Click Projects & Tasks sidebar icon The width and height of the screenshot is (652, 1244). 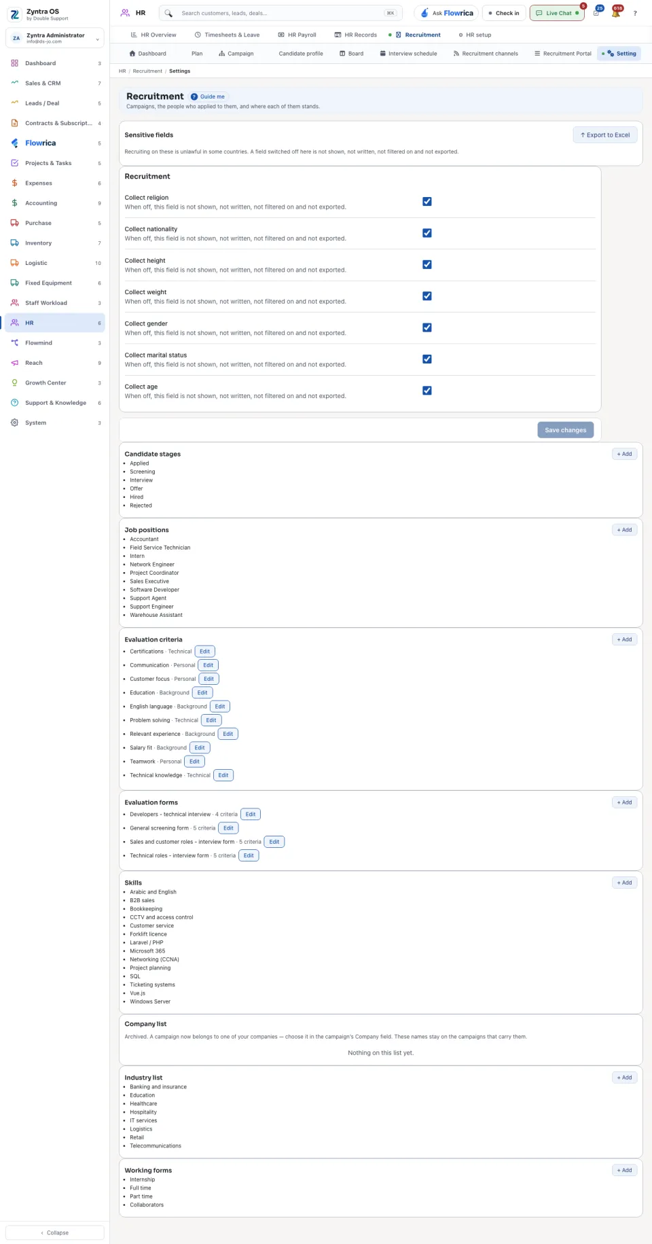click(x=14, y=163)
